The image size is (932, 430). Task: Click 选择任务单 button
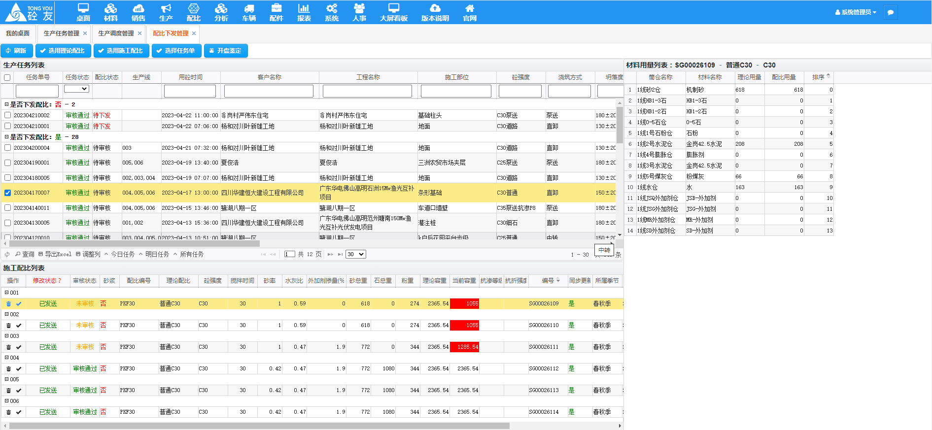coord(176,51)
